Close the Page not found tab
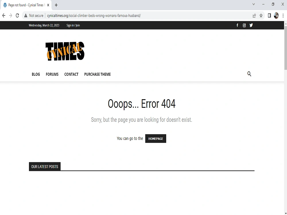Image resolution: width=287 pixels, height=215 pixels. (x=48, y=5)
